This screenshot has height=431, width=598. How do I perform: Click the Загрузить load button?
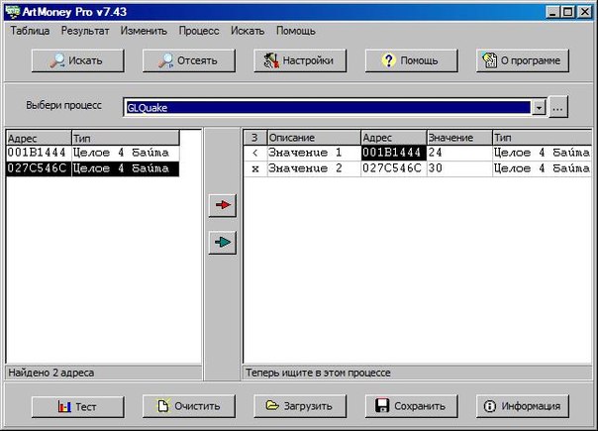point(300,406)
